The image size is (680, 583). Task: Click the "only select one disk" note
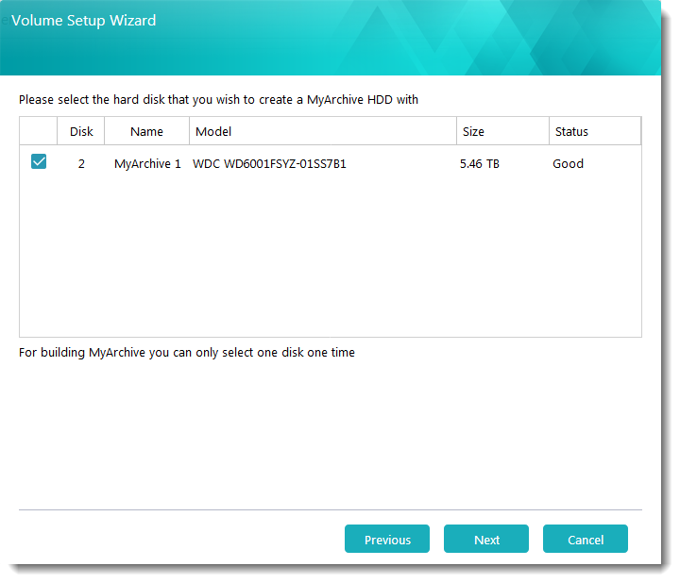click(x=187, y=353)
